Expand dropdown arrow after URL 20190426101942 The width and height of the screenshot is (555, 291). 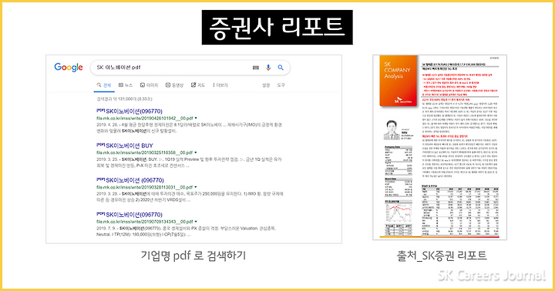coord(196,118)
